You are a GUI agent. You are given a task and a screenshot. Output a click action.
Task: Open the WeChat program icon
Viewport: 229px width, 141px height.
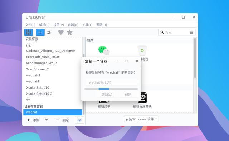[104, 50]
